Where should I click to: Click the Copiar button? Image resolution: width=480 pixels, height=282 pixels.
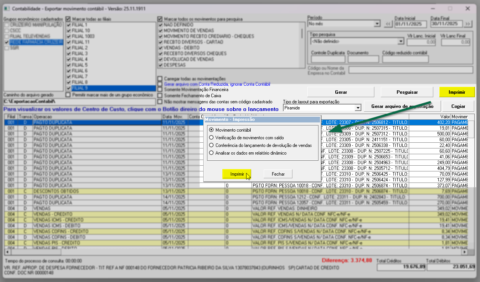[x=458, y=106]
